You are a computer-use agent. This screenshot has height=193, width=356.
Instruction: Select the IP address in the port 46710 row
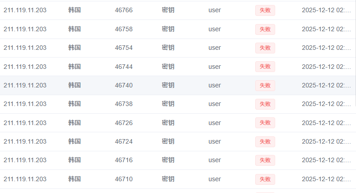tap(25, 179)
